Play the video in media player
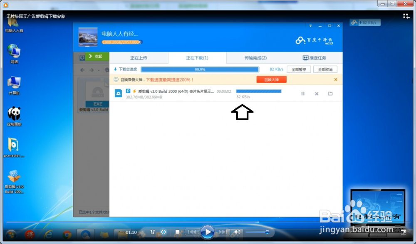Viewport: 416px width, 244px height. (x=207, y=232)
